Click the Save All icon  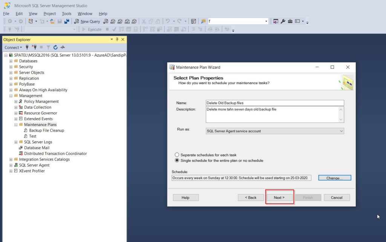(67, 21)
